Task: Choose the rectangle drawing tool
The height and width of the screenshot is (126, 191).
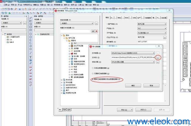Action: click(30, 27)
